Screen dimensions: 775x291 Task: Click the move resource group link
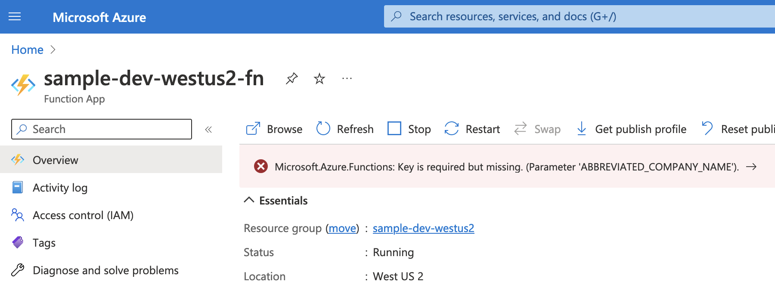click(x=342, y=228)
